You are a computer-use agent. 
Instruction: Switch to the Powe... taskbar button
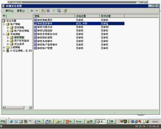(x=80, y=121)
